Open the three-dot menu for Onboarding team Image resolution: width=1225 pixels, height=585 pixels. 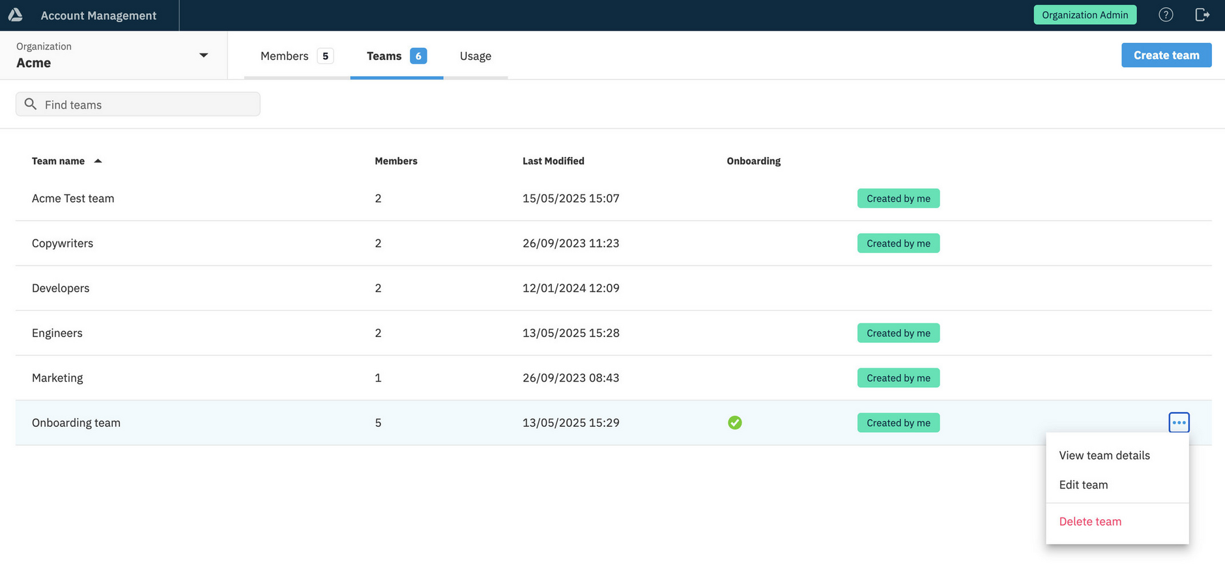(1179, 422)
